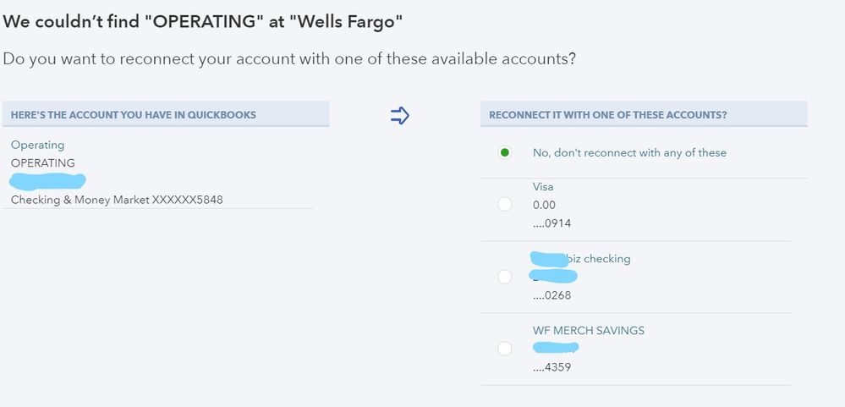
Task: Select the "No, don't reconnect" radio button
Action: pos(505,153)
